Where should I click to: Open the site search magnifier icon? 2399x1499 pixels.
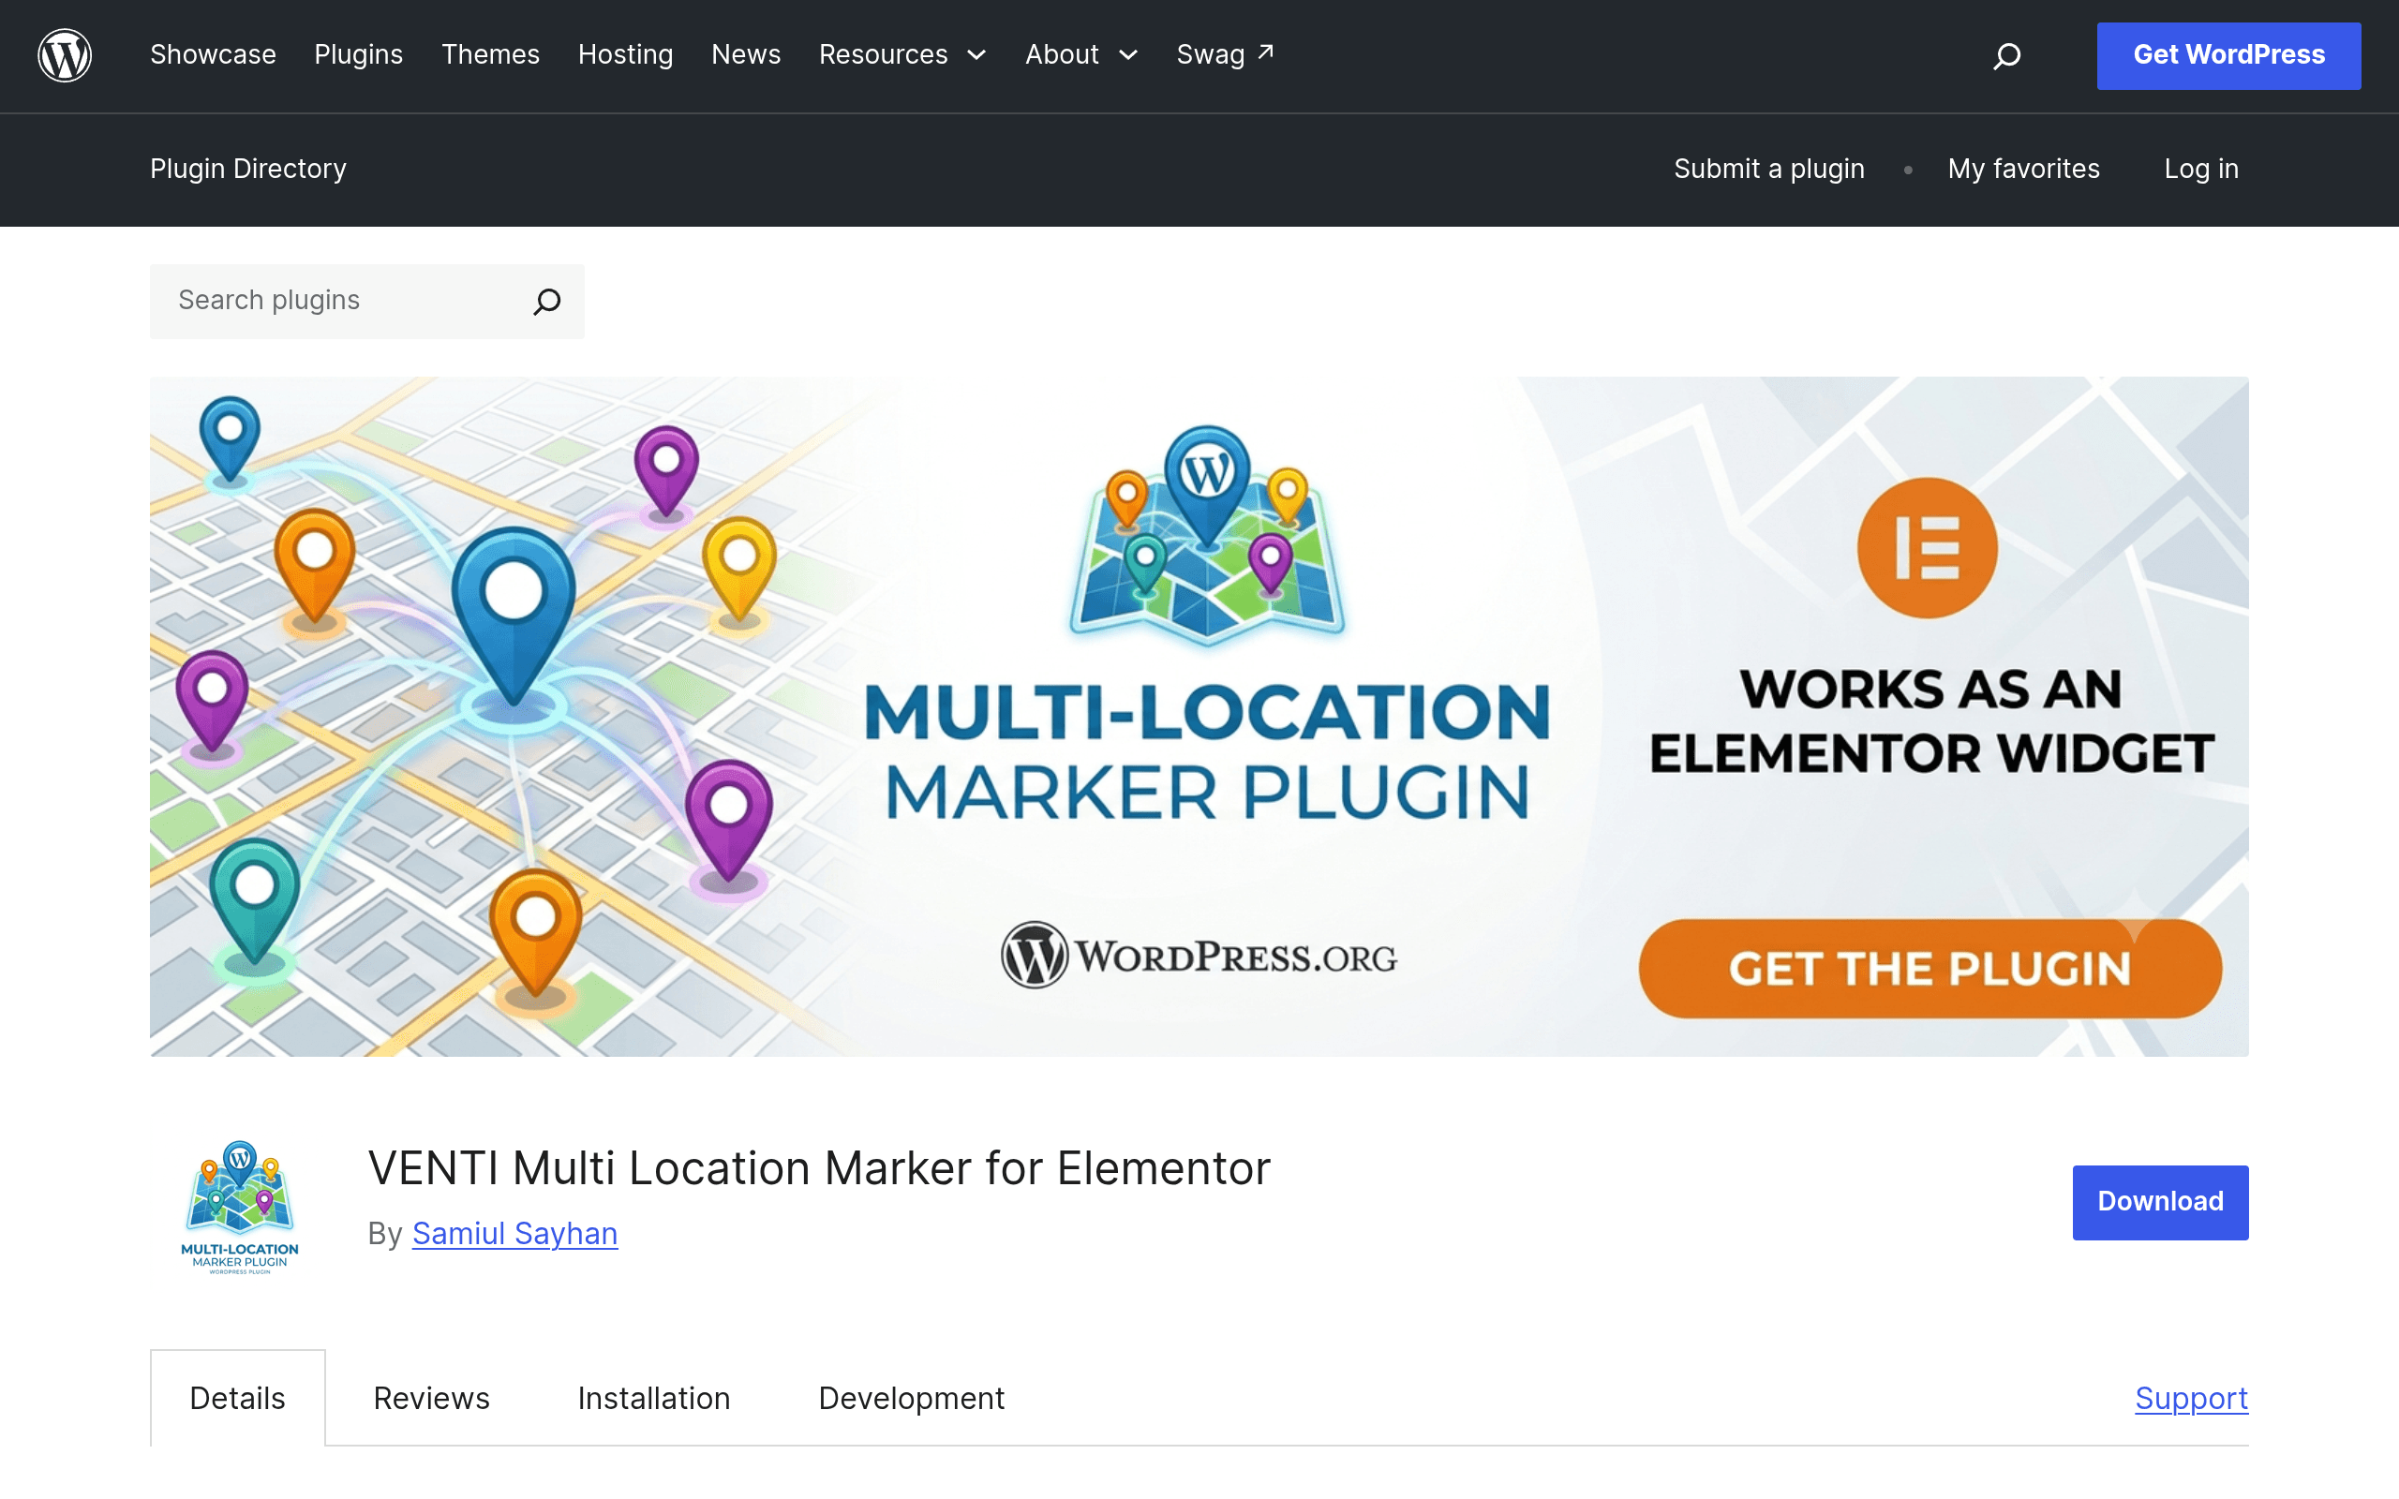(2006, 55)
